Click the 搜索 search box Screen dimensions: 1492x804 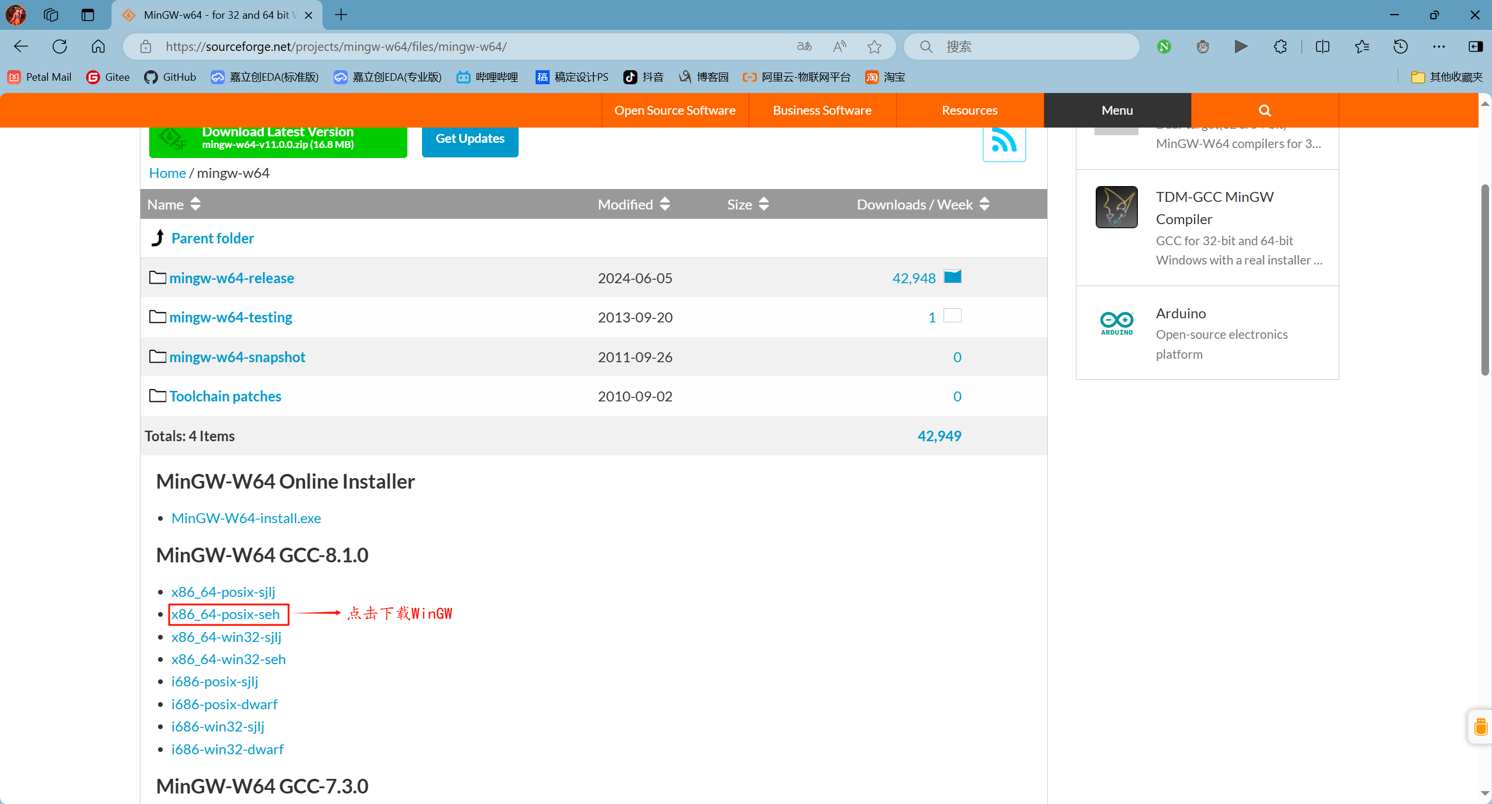[x=1022, y=46]
